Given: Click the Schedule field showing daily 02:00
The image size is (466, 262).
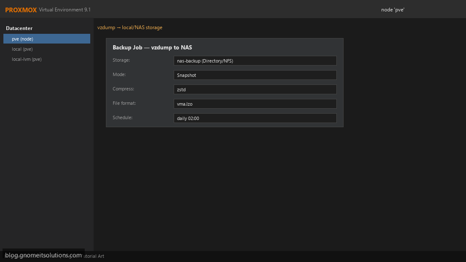Looking at the screenshot, I should pyautogui.click(x=255, y=118).
